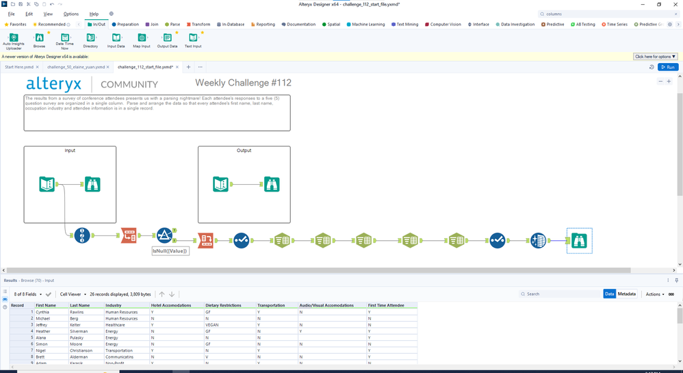
Task: Select the Auto Insights Uploader tool
Action: coord(14,41)
